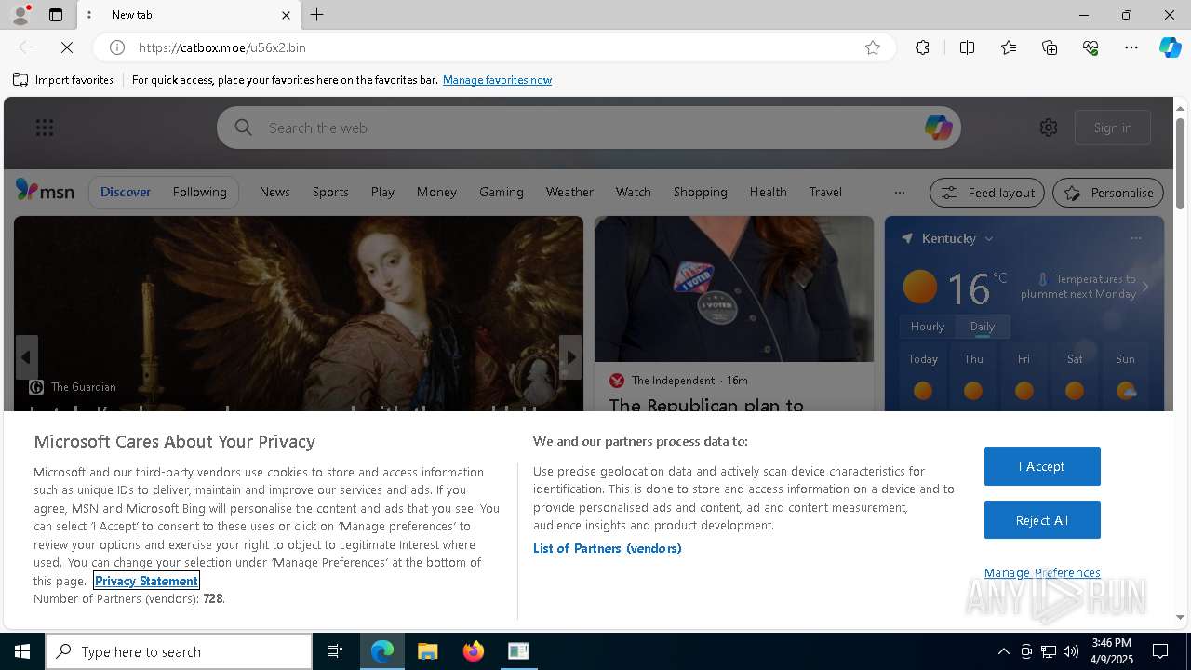Open The Guardian angel painting story
The image size is (1191, 670).
pyautogui.click(x=299, y=313)
